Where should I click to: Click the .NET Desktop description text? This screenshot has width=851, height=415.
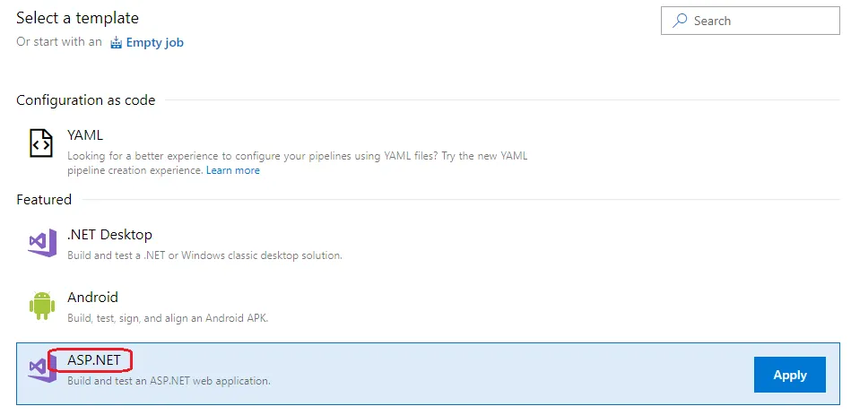click(x=204, y=255)
